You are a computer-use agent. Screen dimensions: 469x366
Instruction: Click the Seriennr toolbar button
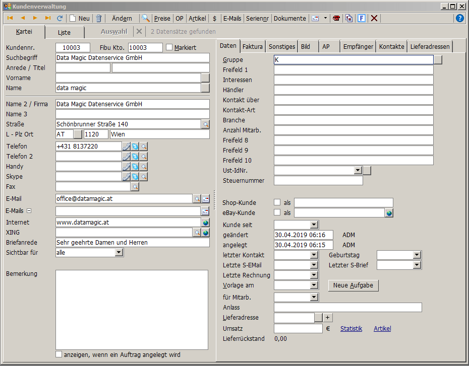point(258,19)
